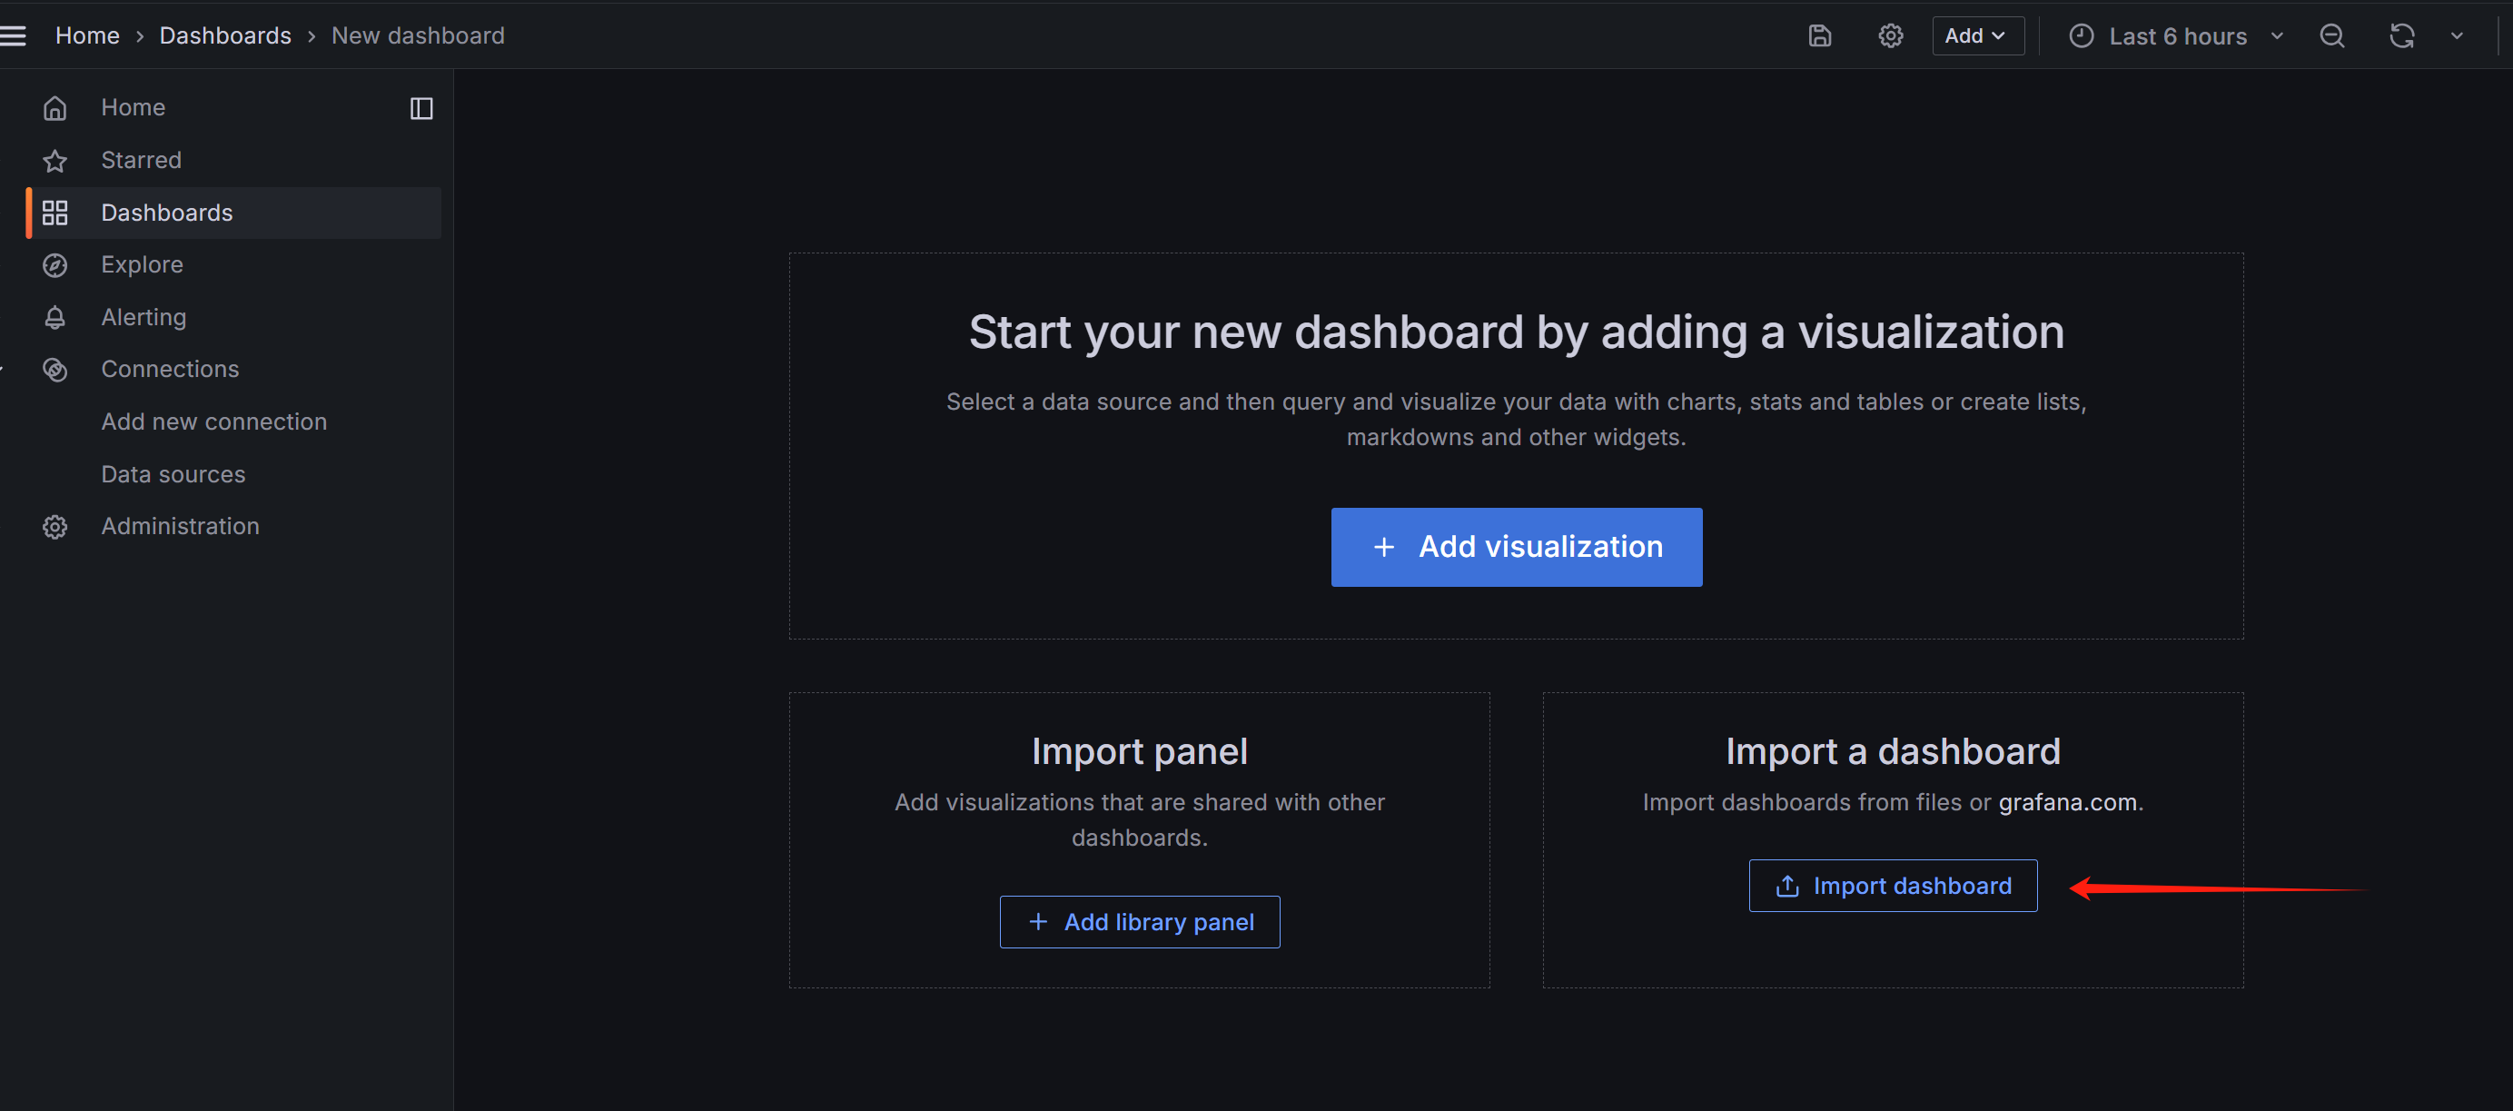Click the Alerting bell icon
Image resolution: width=2513 pixels, height=1111 pixels.
point(55,317)
